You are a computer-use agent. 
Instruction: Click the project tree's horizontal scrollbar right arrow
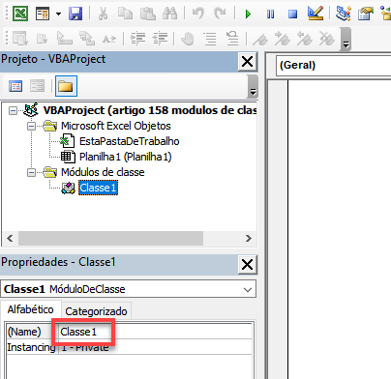tap(248, 239)
